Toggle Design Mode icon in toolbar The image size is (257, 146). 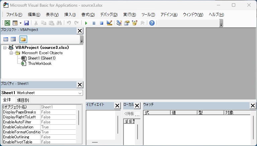(109, 23)
